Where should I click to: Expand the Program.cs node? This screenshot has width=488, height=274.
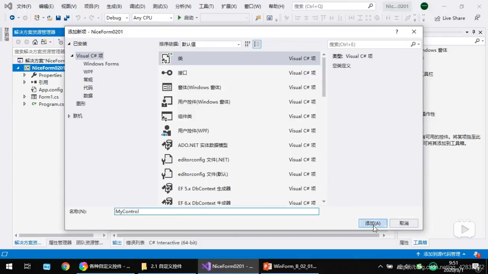(x=24, y=104)
